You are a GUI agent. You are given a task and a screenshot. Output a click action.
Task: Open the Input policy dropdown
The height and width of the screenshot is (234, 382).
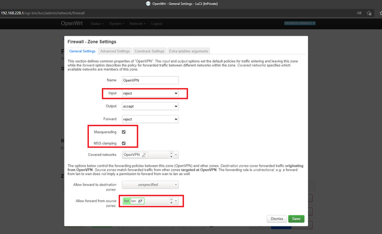tap(150, 93)
